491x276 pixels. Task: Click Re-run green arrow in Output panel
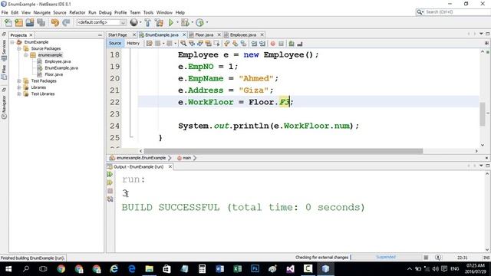(x=110, y=174)
